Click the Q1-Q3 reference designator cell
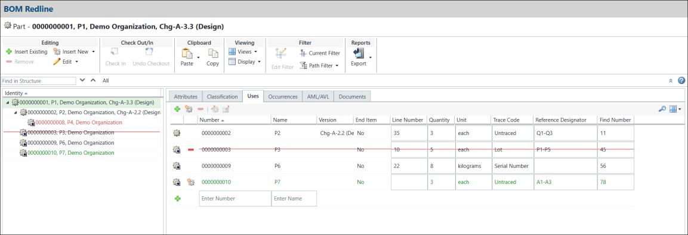 tap(565, 133)
